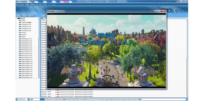Click the user icon in the status bar

tap(29, 99)
